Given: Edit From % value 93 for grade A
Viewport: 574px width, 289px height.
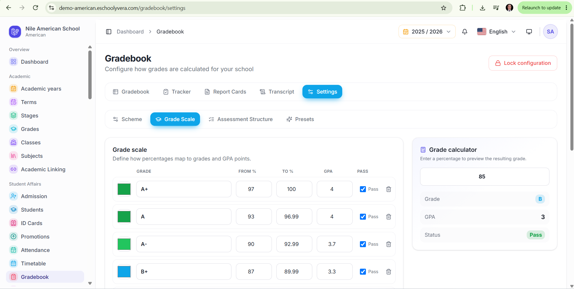Looking at the screenshot, I should pyautogui.click(x=254, y=217).
